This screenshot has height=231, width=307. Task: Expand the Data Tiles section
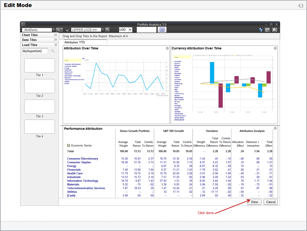point(56,40)
